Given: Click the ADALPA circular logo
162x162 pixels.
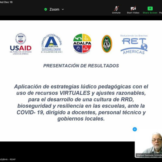Looking at the screenshot, I should [82, 43].
